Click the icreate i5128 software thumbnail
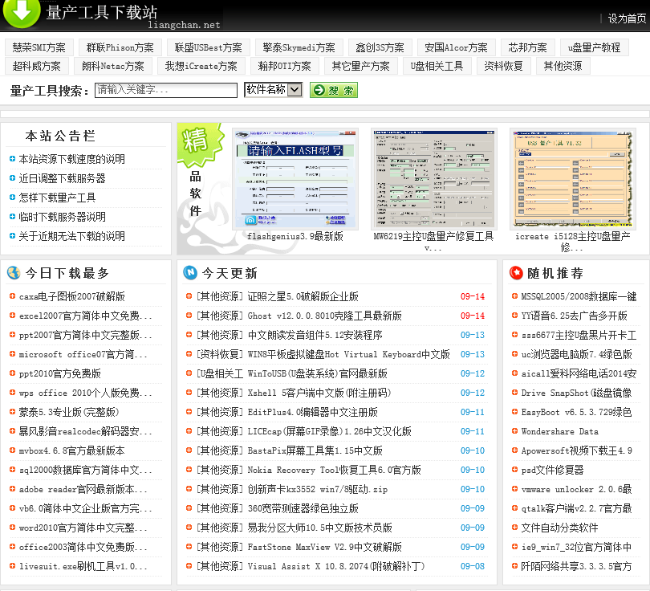The width and height of the screenshot is (650, 591). 572,178
